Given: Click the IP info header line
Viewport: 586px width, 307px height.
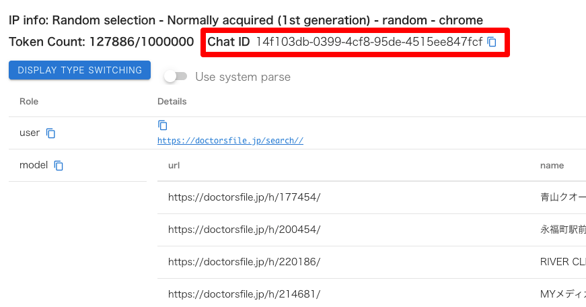Looking at the screenshot, I should [246, 21].
